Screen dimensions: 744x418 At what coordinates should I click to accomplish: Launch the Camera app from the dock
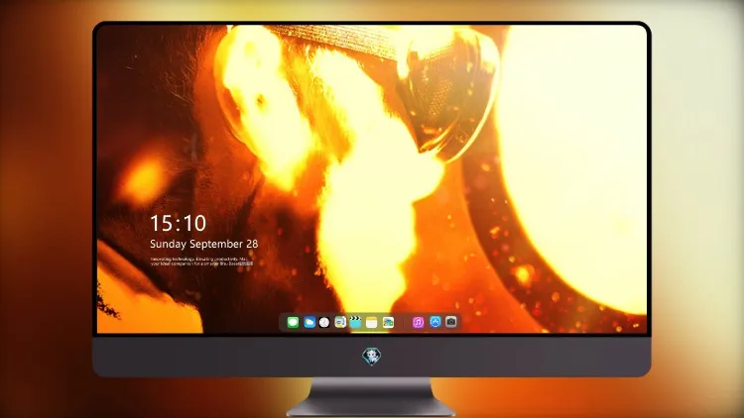pos(450,322)
